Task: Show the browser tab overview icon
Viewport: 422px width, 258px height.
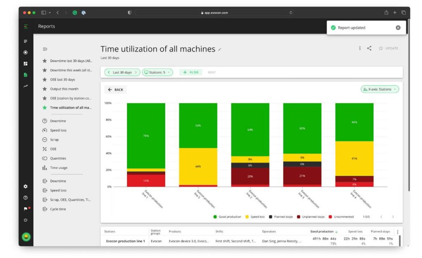Action: [x=404, y=12]
